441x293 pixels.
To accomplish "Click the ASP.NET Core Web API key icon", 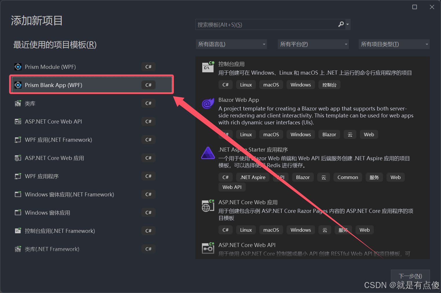I will (x=208, y=248).
